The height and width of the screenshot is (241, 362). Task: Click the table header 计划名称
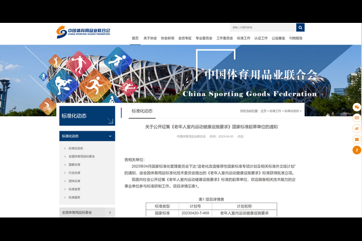(x=244, y=206)
